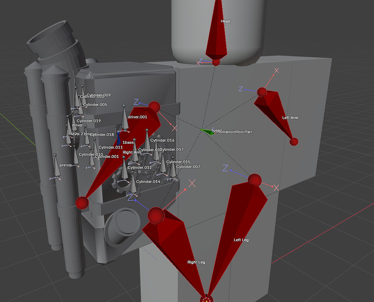374x302 pixels.
Task: Click the 1base bone label
Action: pyautogui.click(x=128, y=142)
